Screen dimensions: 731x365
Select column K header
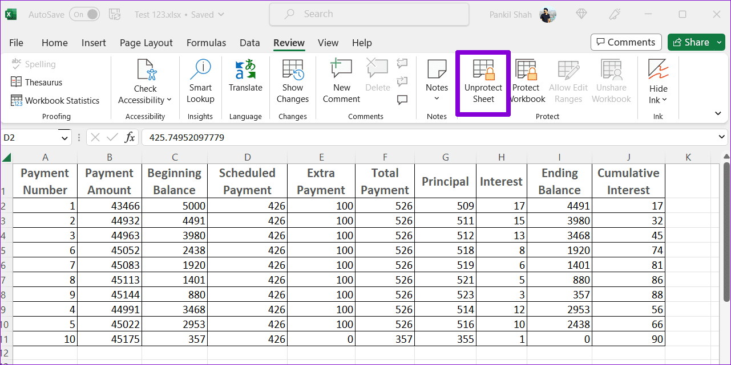[688, 157]
